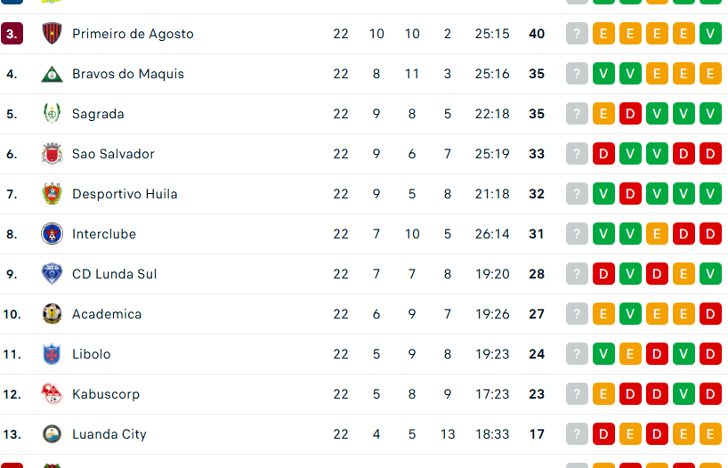Click the Sagrada team crest
The height and width of the screenshot is (468, 728).
pyautogui.click(x=52, y=114)
